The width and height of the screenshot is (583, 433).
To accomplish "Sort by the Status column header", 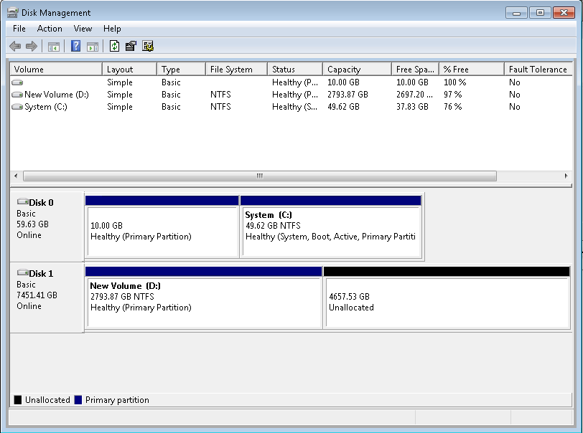I will (x=295, y=70).
